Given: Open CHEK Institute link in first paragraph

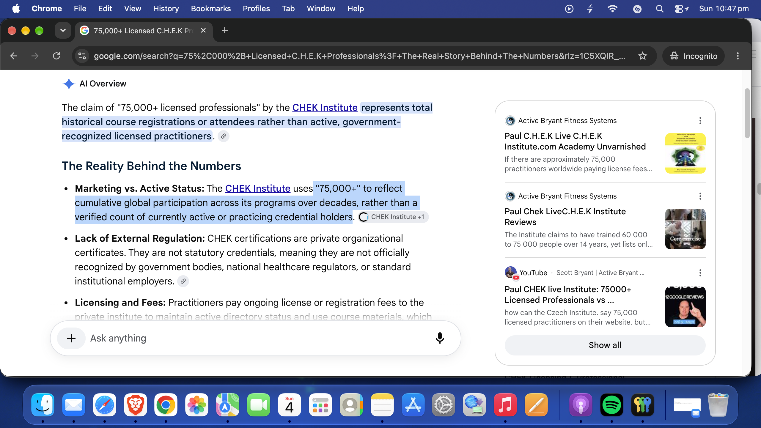Looking at the screenshot, I should pyautogui.click(x=325, y=108).
